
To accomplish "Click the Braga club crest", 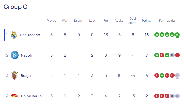I will click(15, 75).
